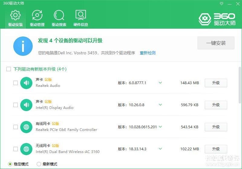This screenshot has height=169, width=242.
Task: Click the heading 发现 4 个设备的驱动可以升级
Action: pyautogui.click(x=70, y=41)
